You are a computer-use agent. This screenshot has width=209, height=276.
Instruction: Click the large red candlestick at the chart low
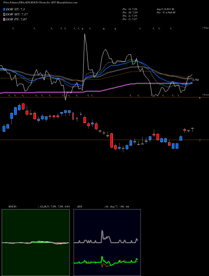pyautogui.click(x=112, y=141)
